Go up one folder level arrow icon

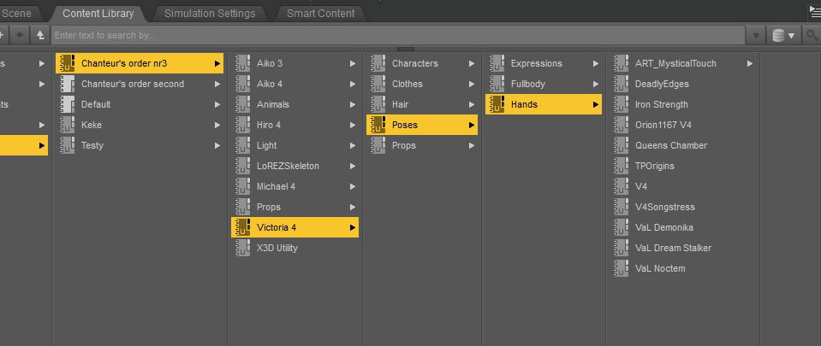[x=39, y=35]
